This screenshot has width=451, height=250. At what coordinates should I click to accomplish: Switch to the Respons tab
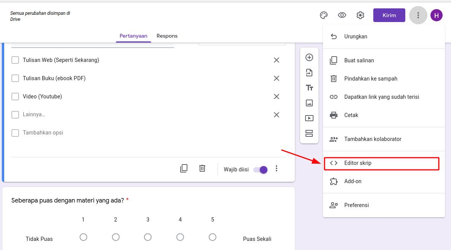tap(167, 36)
